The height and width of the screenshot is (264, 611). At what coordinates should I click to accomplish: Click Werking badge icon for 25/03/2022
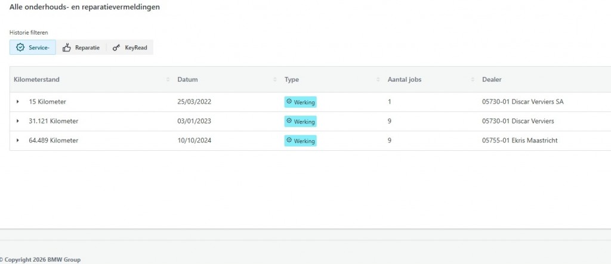[x=289, y=102]
